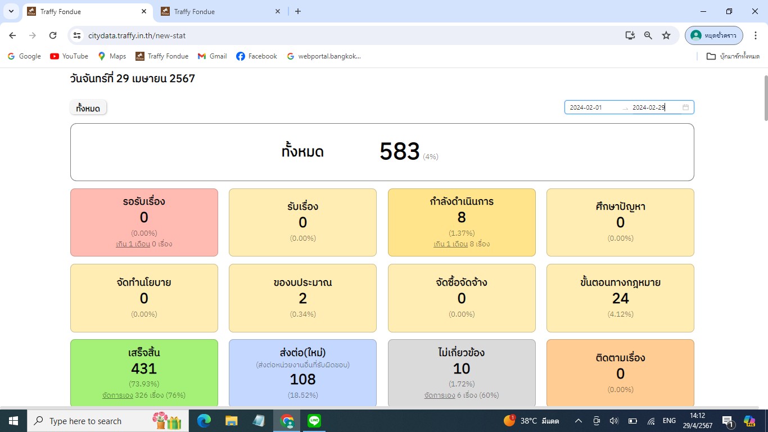Open a new browser tab with the plus button
The height and width of the screenshot is (432, 768).
[298, 11]
